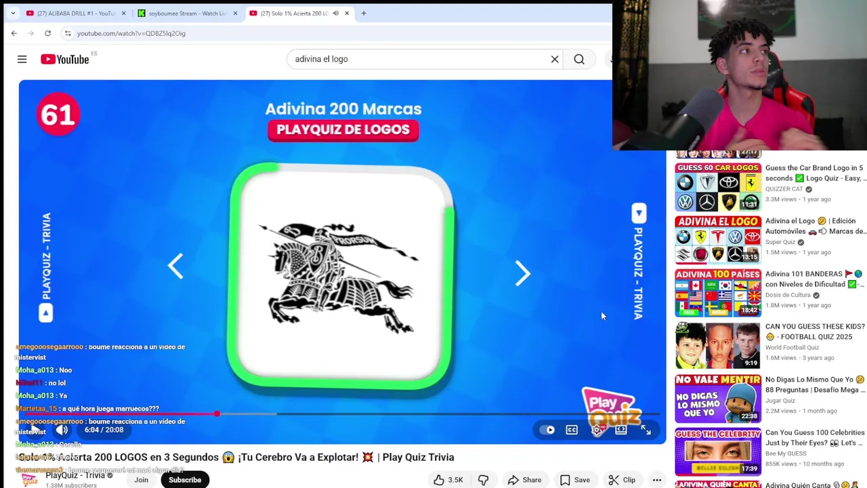Open Adivina 101 BANDERAS video title
Screen dimensions: 867x488
(x=816, y=279)
